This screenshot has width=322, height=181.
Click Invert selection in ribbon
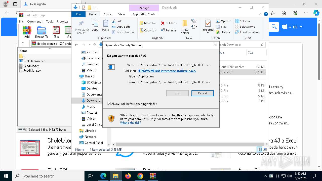[x=247, y=32]
